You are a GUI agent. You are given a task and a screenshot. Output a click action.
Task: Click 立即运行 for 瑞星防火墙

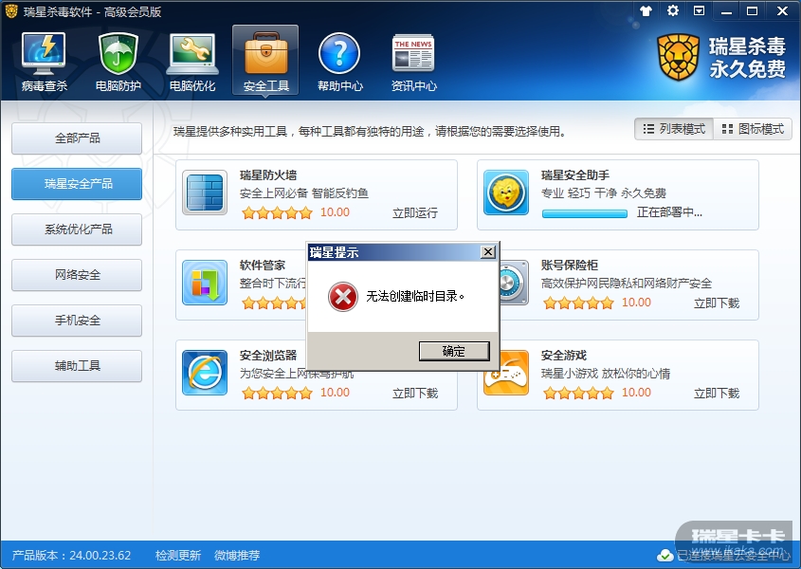[415, 212]
